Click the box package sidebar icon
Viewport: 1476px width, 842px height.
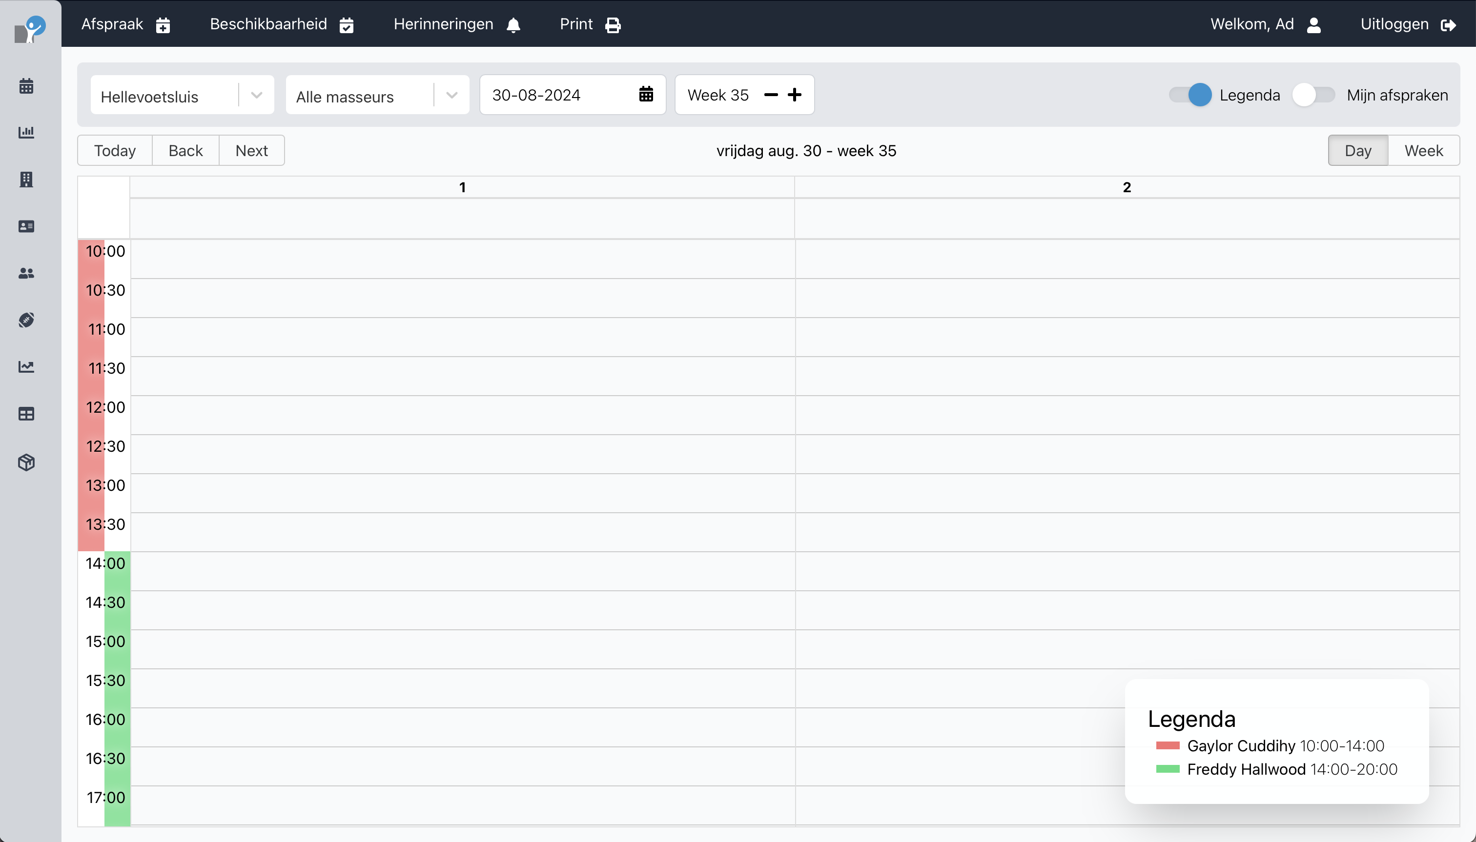click(26, 462)
